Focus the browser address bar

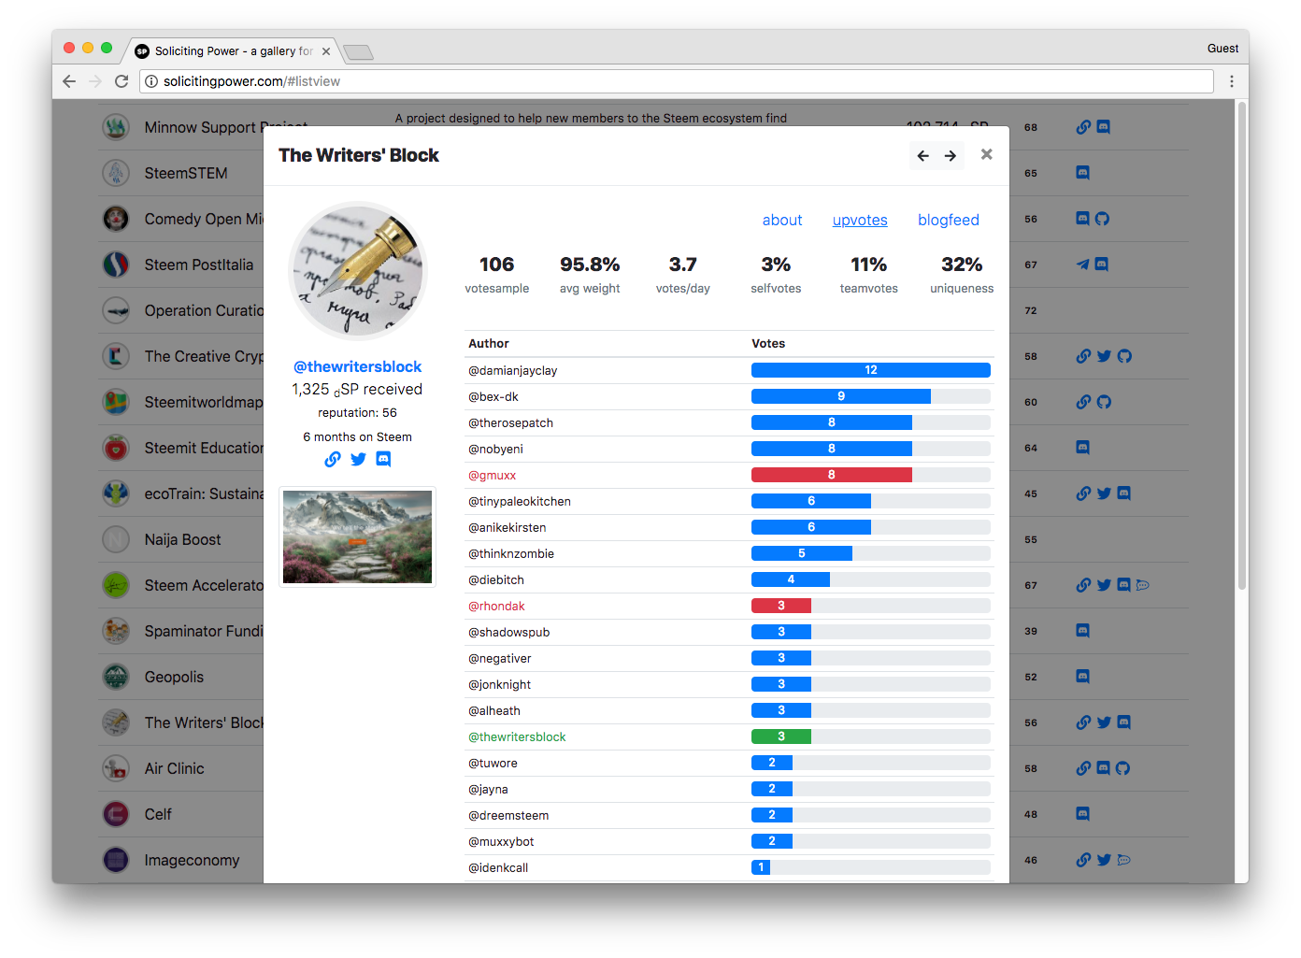click(677, 81)
